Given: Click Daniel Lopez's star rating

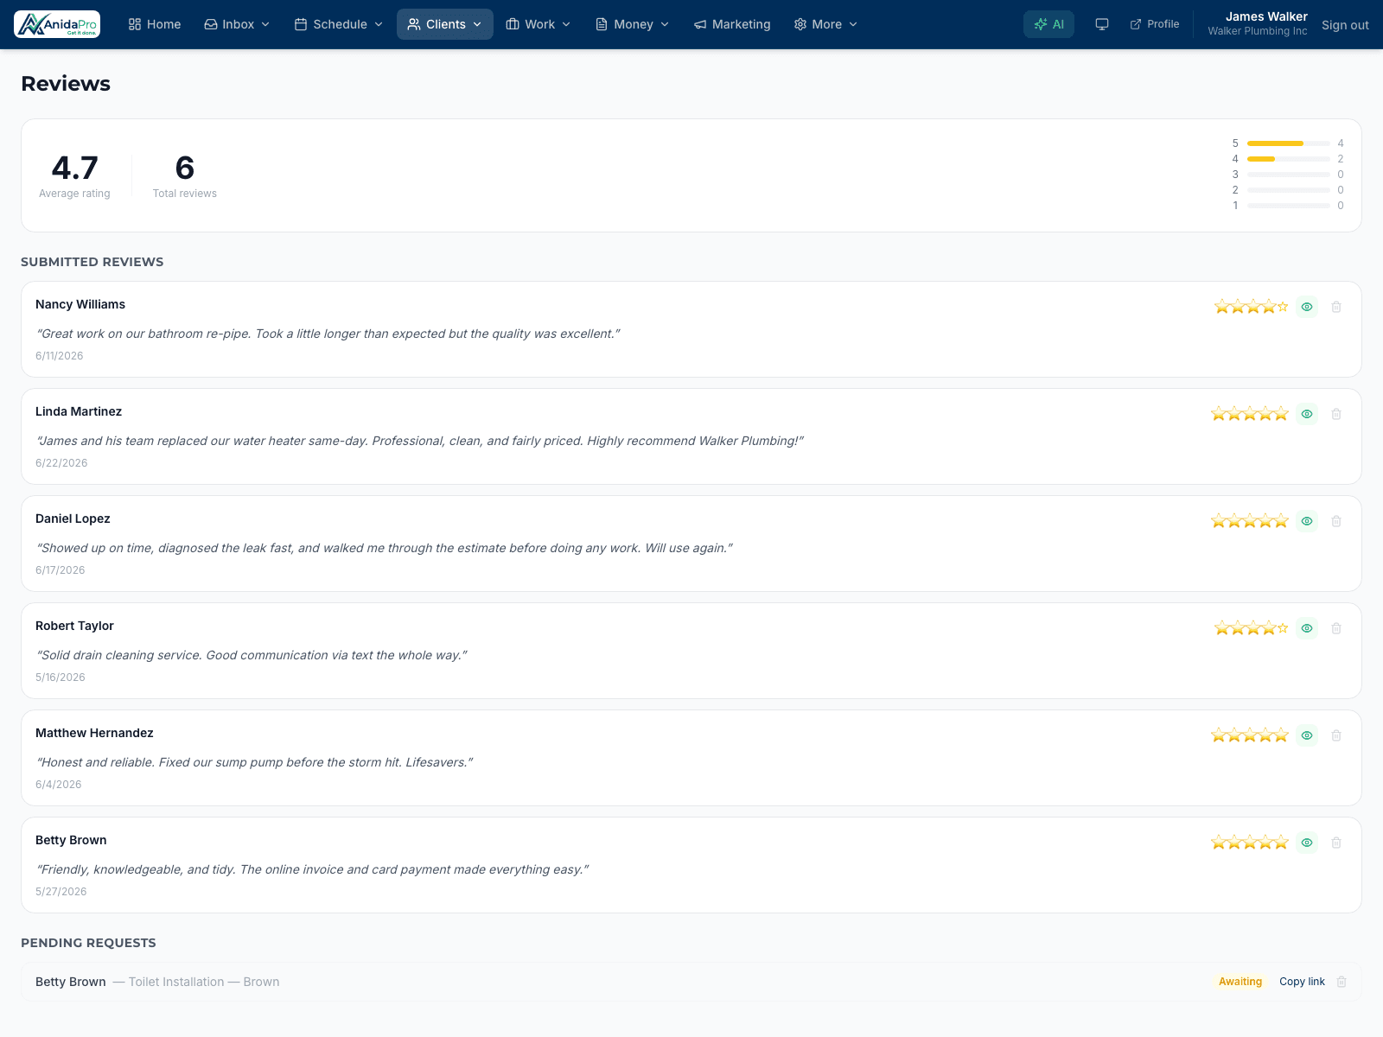Looking at the screenshot, I should [x=1250, y=521].
